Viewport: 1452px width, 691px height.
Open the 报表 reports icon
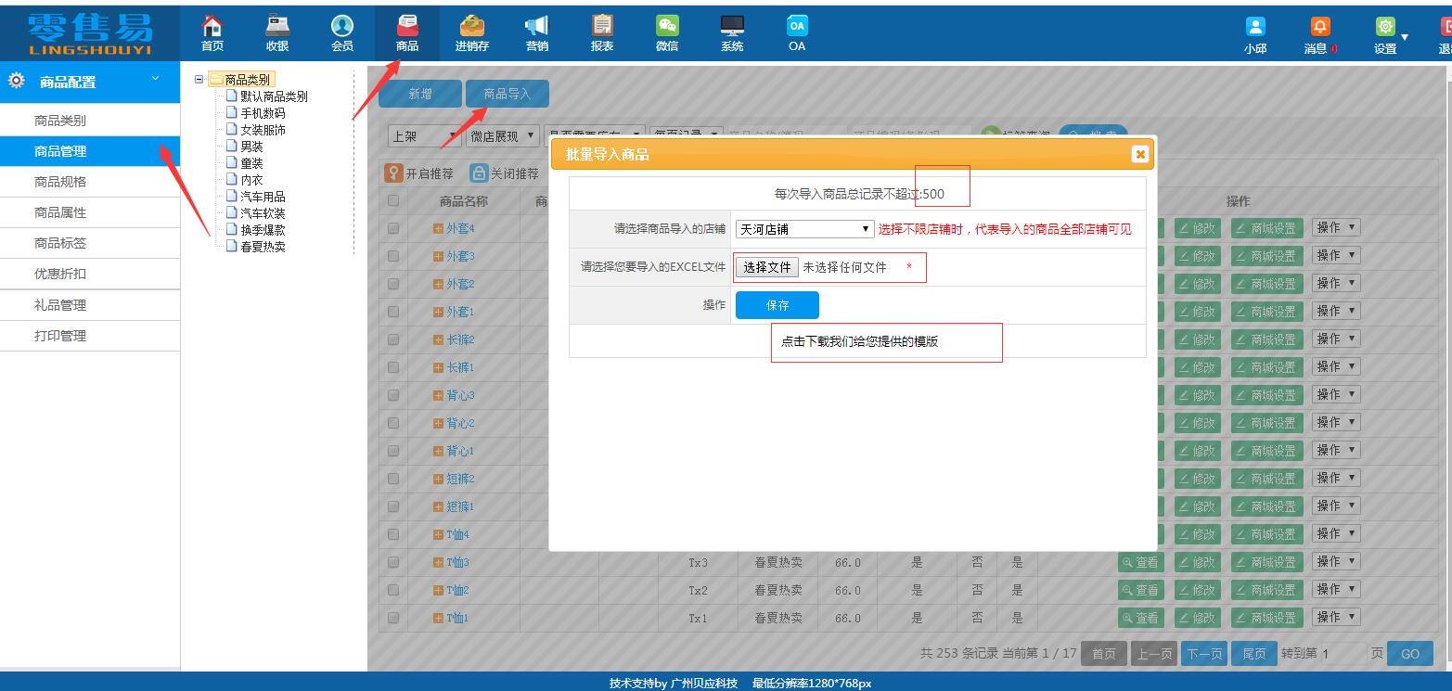(601, 32)
